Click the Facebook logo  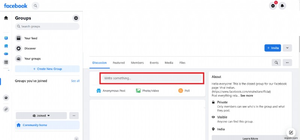coord(15,6)
